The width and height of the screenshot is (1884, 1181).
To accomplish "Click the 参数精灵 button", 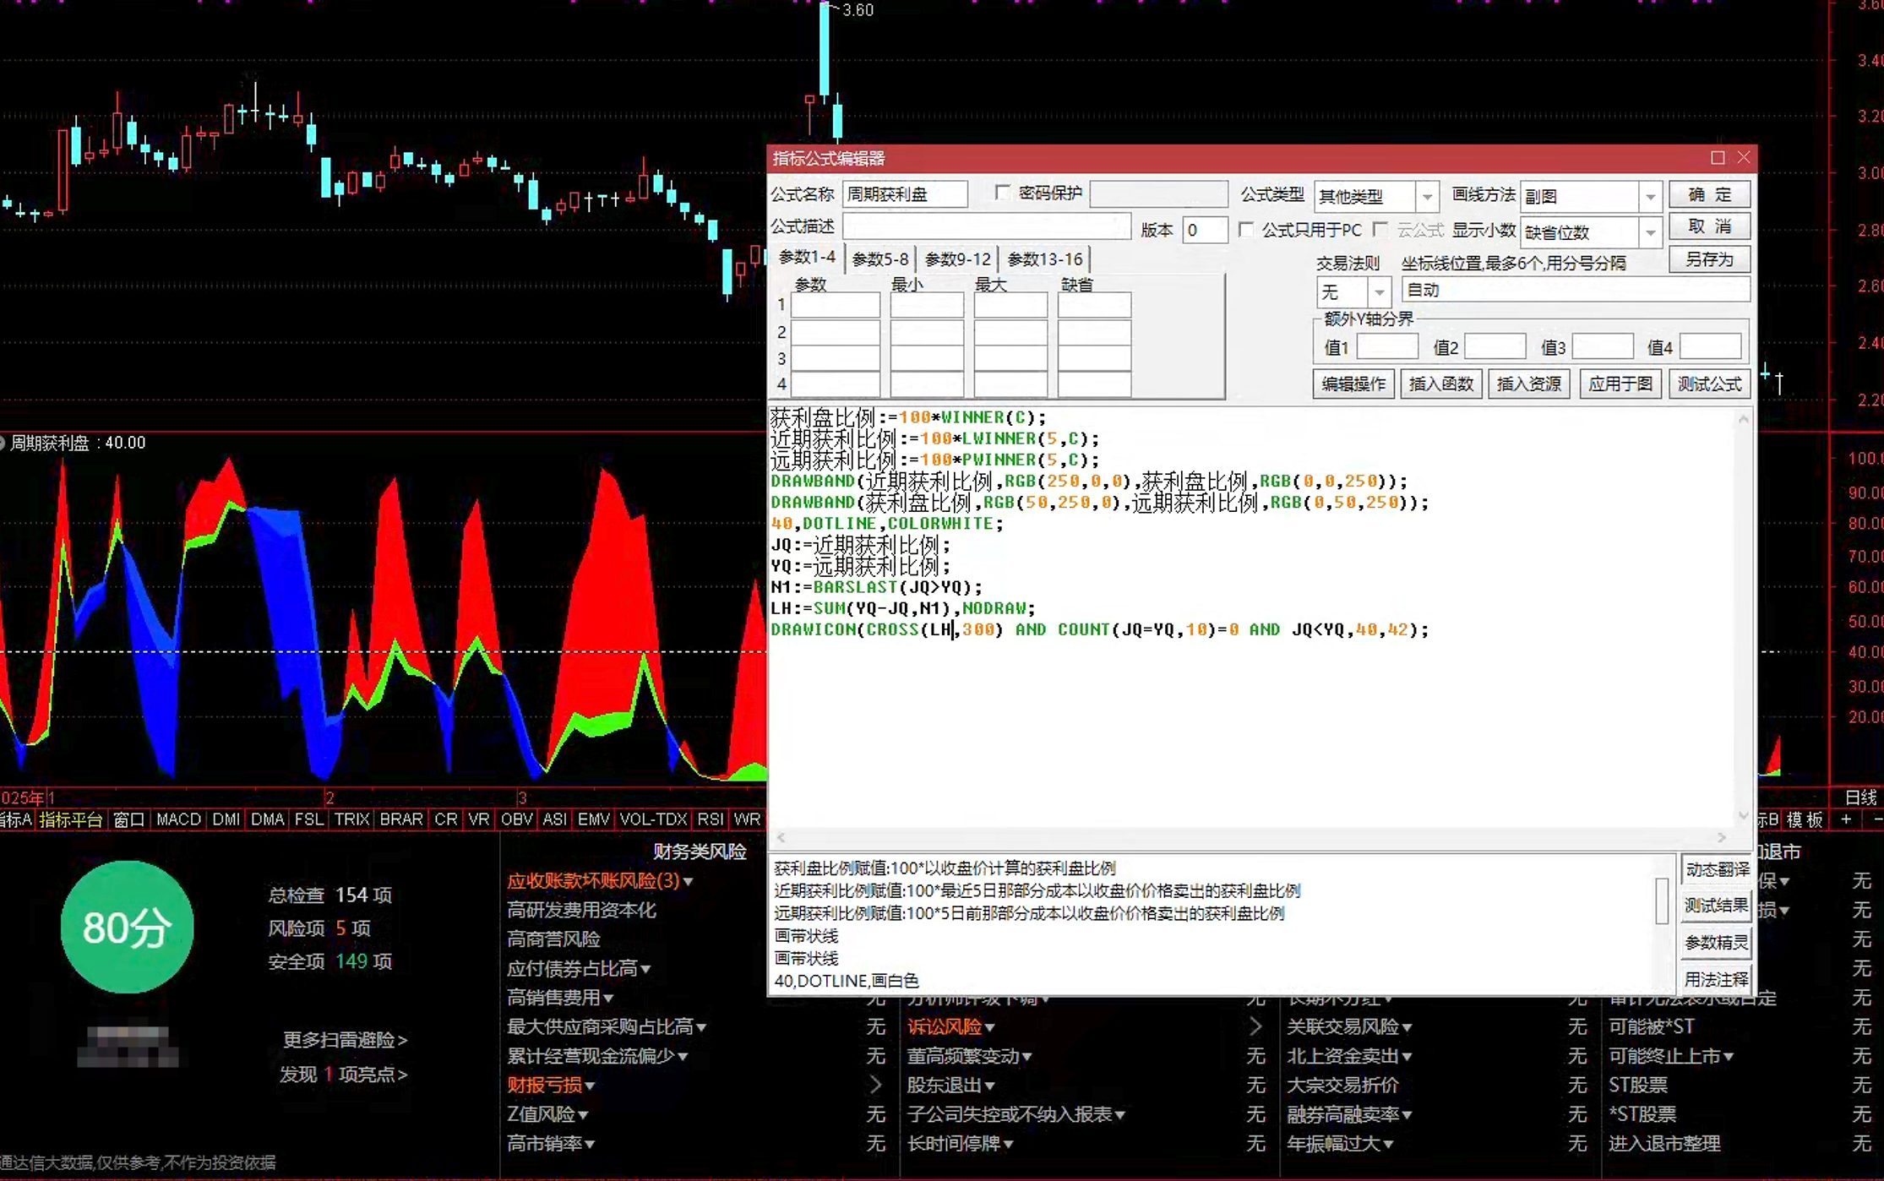I will [x=1716, y=943].
